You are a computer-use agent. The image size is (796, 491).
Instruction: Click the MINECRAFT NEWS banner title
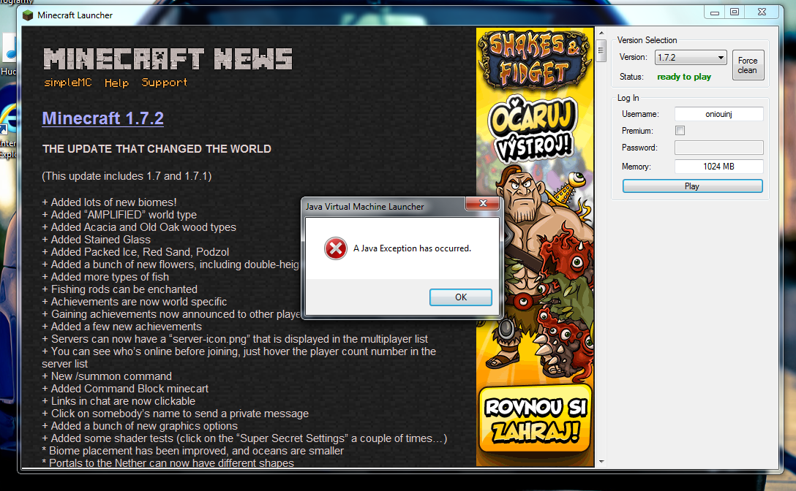[x=168, y=59]
